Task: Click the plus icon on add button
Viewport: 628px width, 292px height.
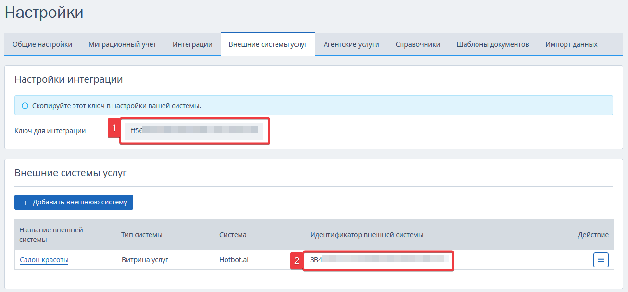Action: pos(26,203)
